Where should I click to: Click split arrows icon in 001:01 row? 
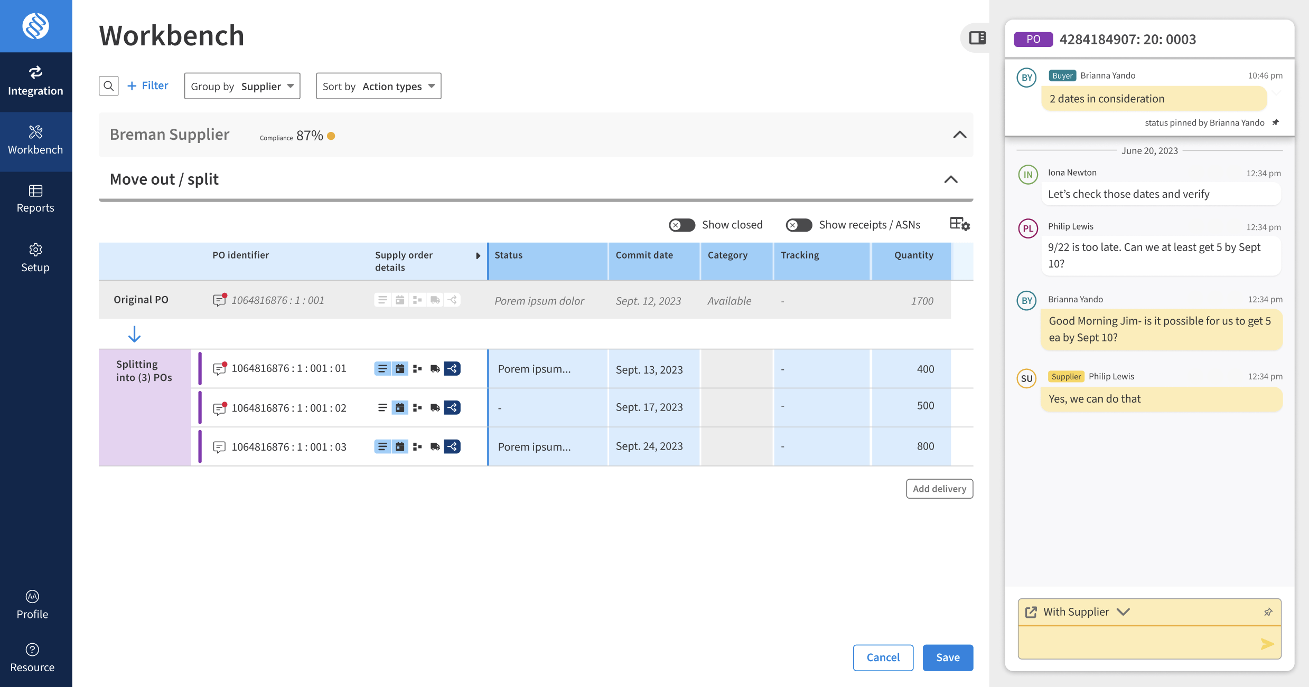pos(452,368)
